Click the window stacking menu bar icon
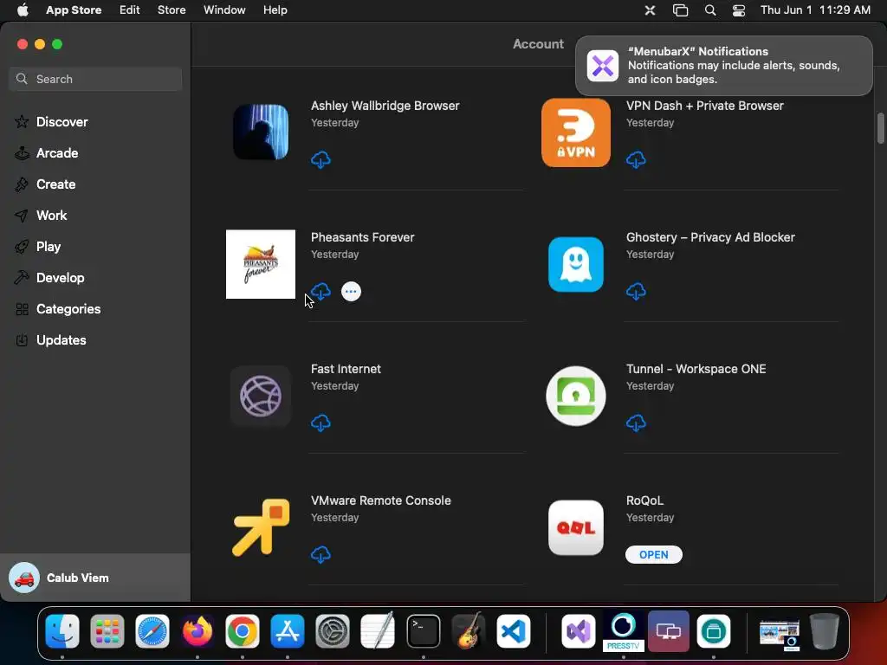This screenshot has width=887, height=665. [x=681, y=10]
